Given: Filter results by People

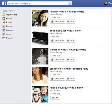Looking at the screenshot, I should (x=9, y=19).
